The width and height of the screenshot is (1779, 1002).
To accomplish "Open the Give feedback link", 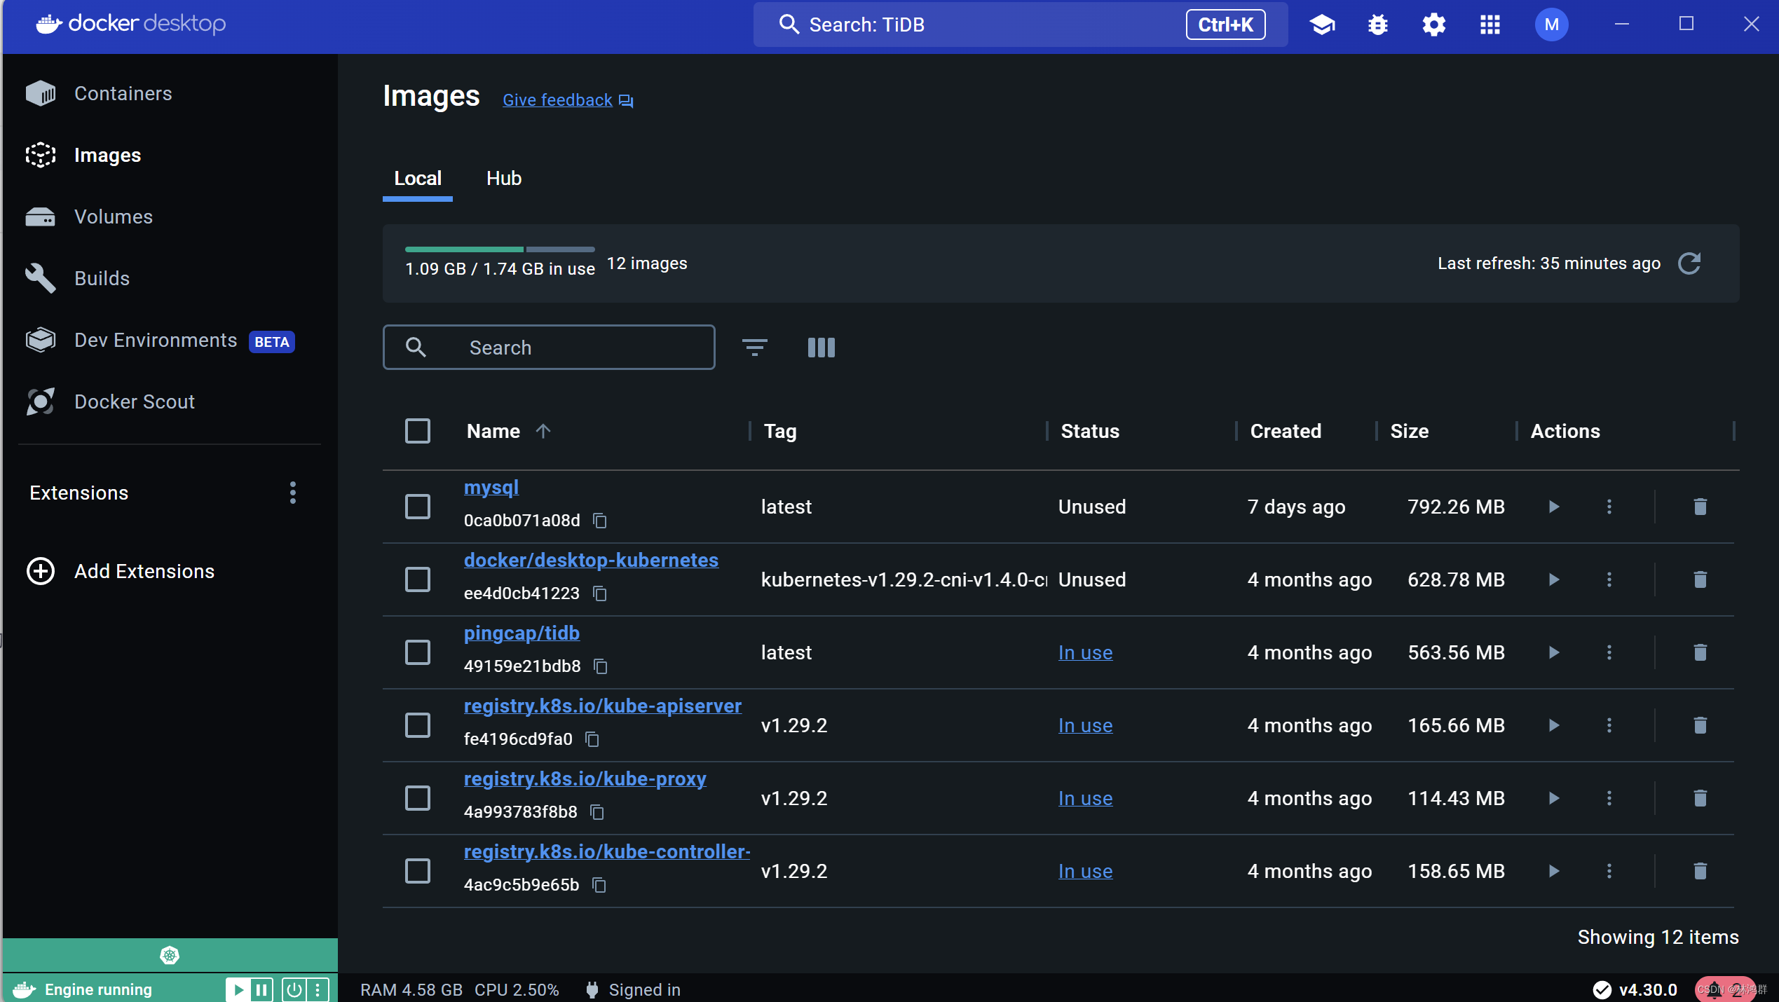I will coord(556,99).
